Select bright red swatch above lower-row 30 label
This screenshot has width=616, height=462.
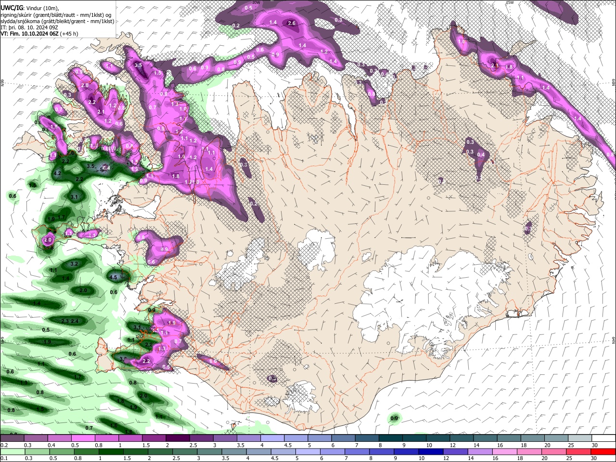(x=603, y=451)
